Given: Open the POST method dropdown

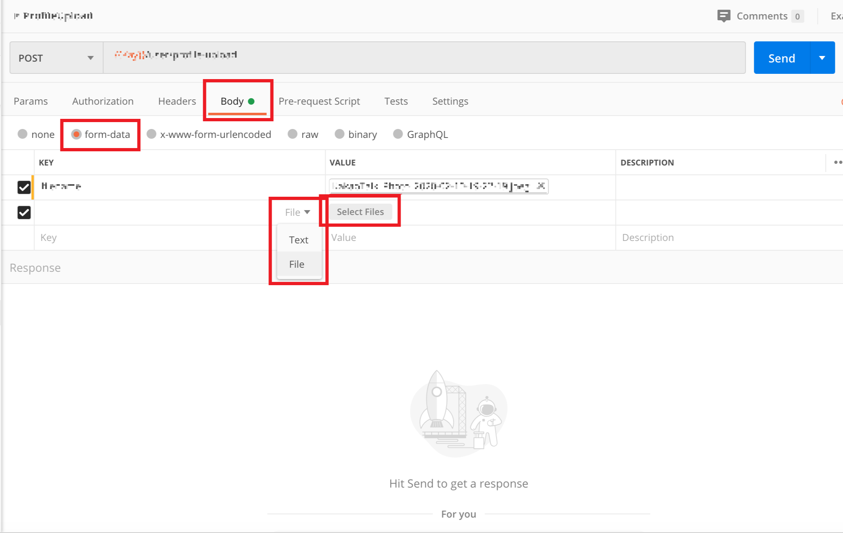Looking at the screenshot, I should [x=56, y=58].
